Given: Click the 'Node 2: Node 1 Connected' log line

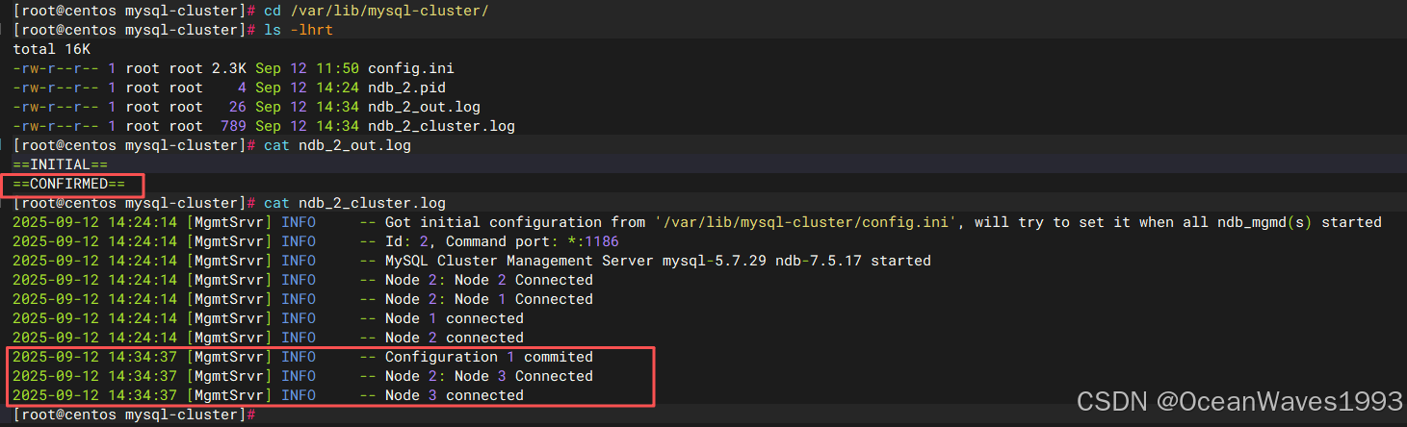Looking at the screenshot, I should click(488, 299).
